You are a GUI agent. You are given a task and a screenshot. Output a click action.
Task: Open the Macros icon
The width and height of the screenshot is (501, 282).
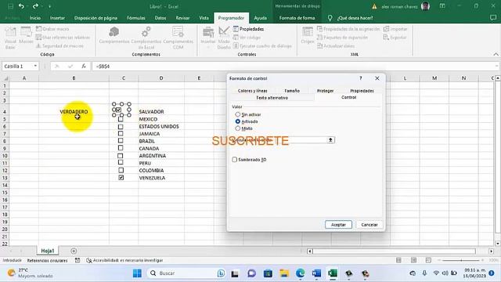26,36
